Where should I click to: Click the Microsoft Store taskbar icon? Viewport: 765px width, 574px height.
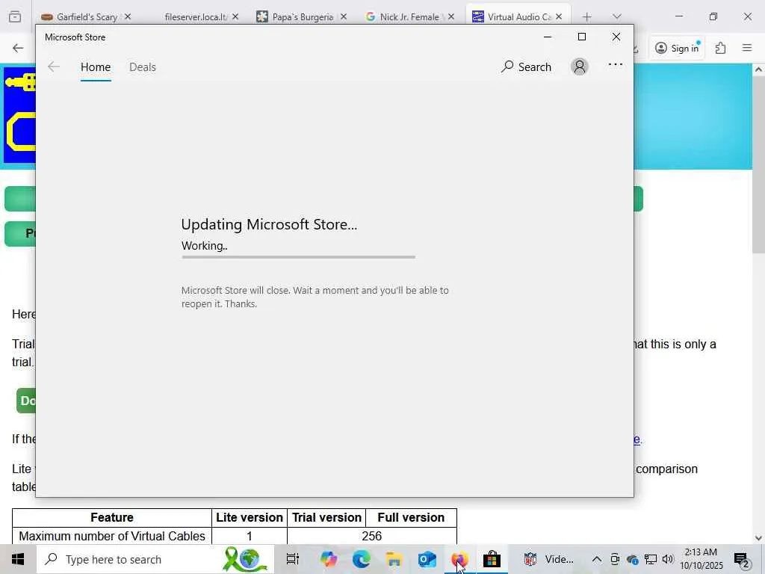click(x=492, y=559)
